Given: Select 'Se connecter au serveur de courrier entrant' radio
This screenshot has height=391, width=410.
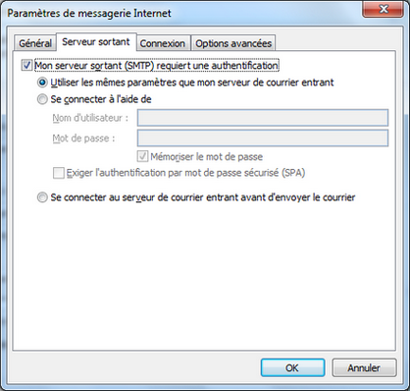Looking at the screenshot, I should click(x=42, y=197).
